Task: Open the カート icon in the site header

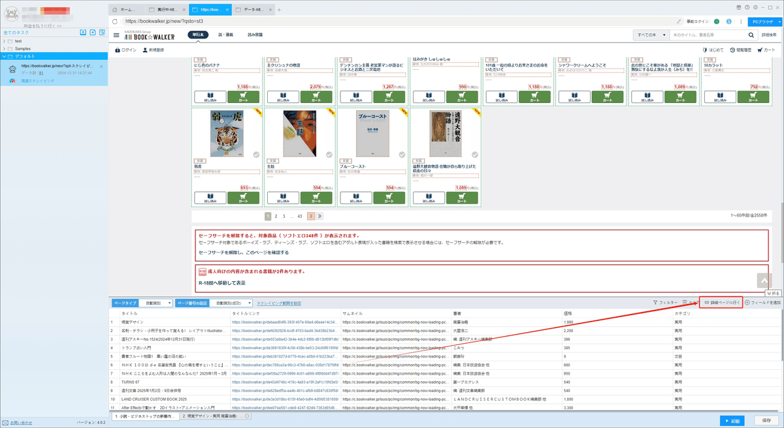Action: point(766,50)
